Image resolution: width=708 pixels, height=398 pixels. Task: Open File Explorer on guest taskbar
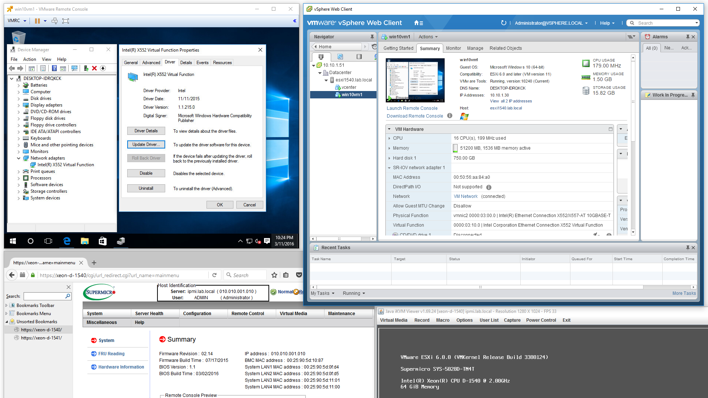(x=85, y=241)
